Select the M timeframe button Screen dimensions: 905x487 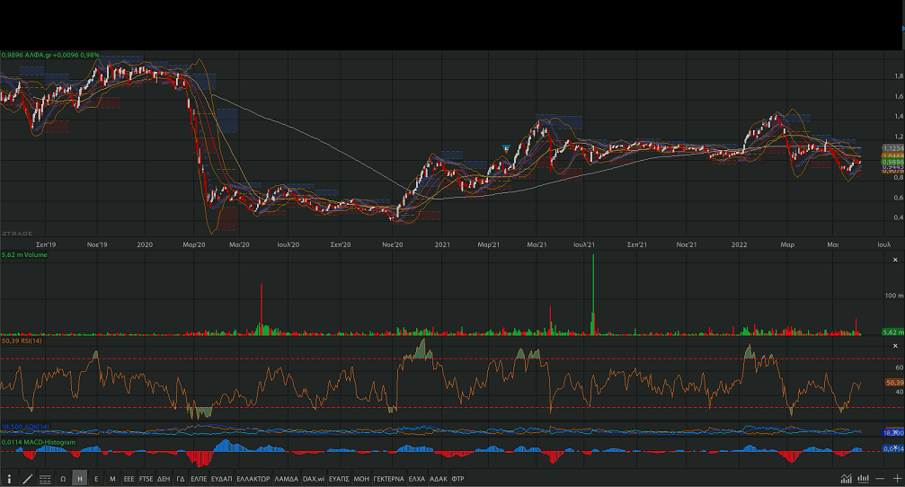click(x=112, y=479)
